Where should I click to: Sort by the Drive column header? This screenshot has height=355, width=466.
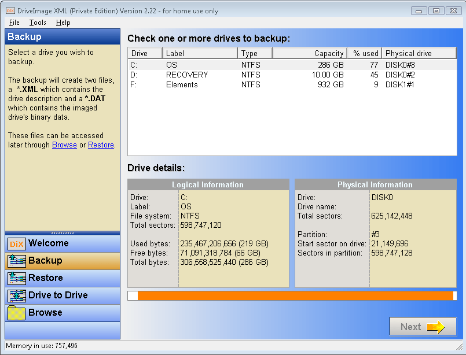[x=145, y=53]
